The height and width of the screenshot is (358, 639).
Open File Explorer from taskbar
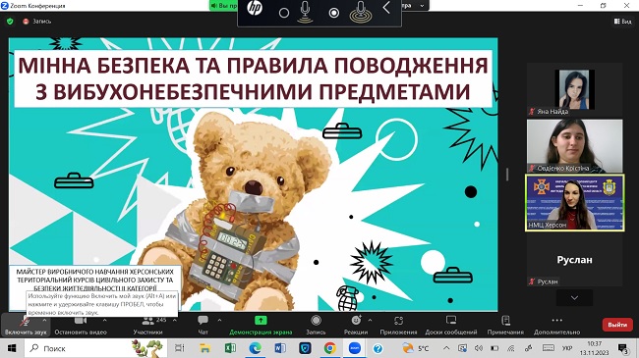pyautogui.click(x=204, y=348)
